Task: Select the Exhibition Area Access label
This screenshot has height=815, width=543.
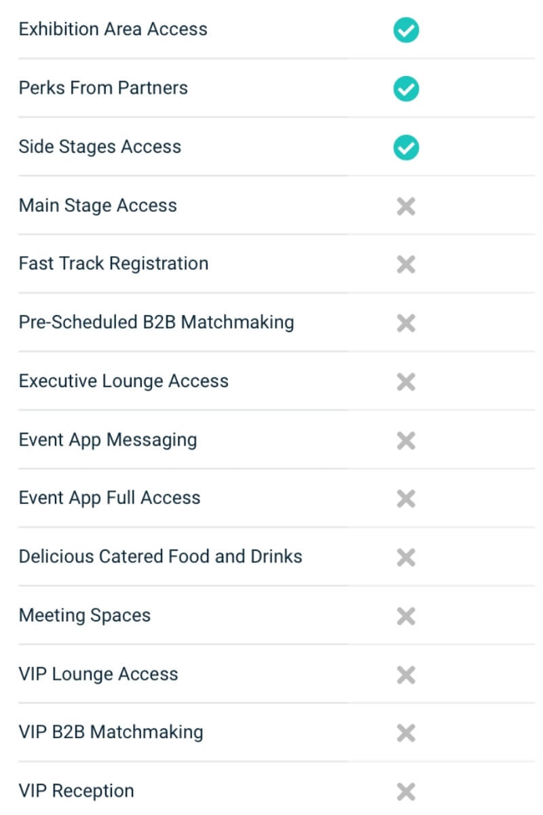Action: (113, 29)
